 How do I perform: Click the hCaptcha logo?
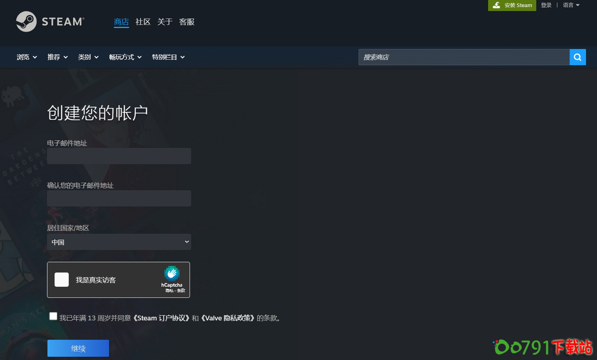[x=172, y=275]
